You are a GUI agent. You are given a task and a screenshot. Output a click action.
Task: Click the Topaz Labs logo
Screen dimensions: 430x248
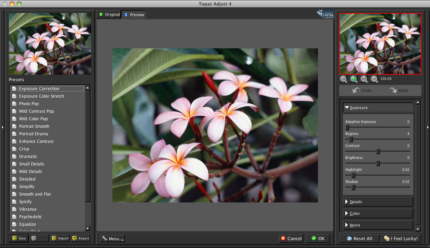pos(325,14)
